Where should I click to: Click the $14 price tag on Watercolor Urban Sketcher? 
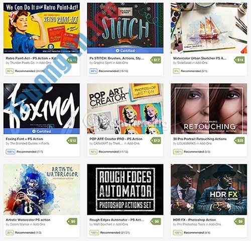(239, 60)
